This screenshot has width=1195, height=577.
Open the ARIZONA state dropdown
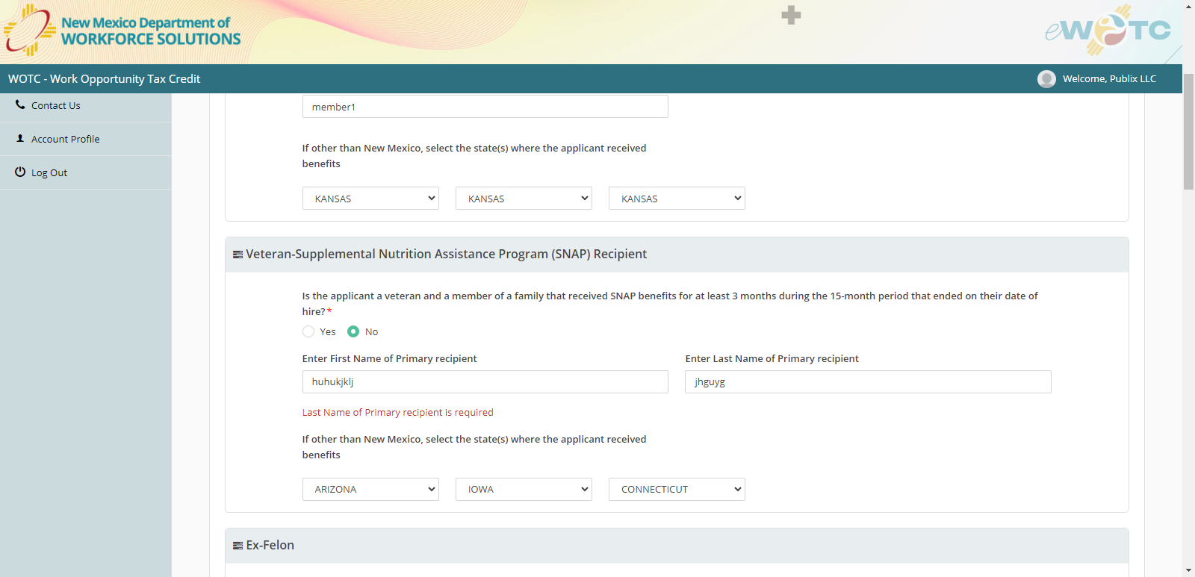tap(370, 490)
